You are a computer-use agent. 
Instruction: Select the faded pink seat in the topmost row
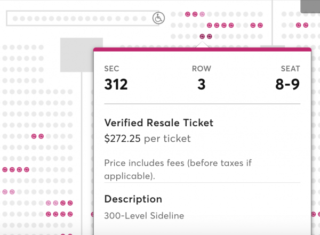click(202, 14)
